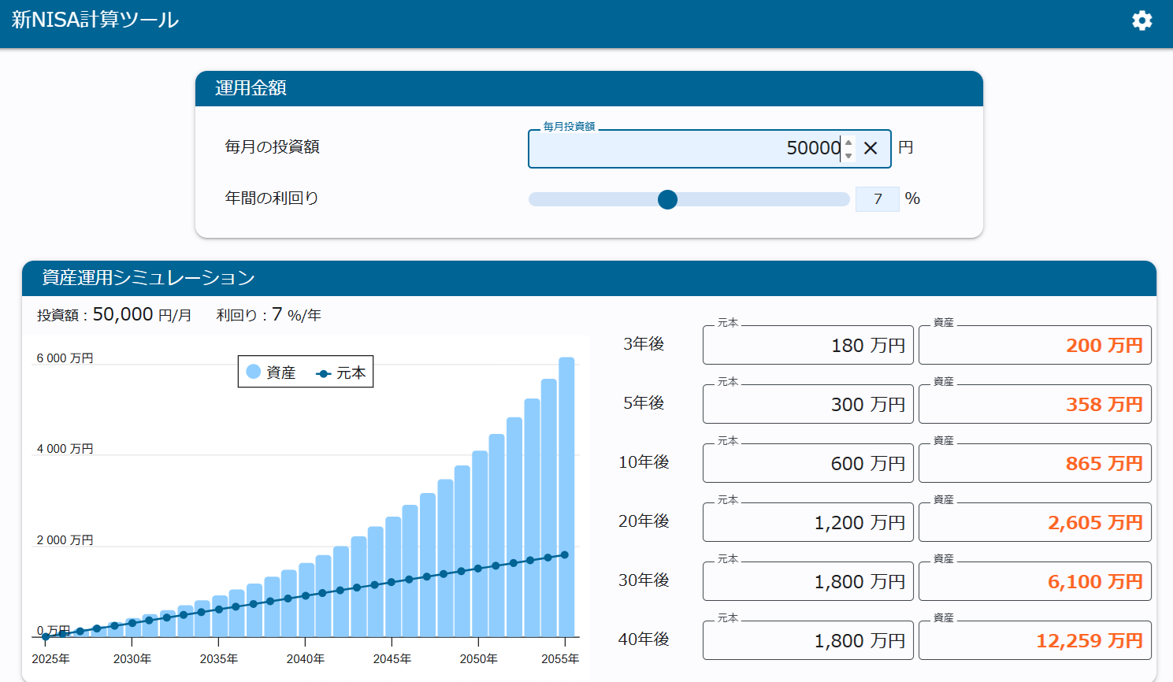
Task: Increase monthly investment with up stepper arrow
Action: (x=848, y=143)
